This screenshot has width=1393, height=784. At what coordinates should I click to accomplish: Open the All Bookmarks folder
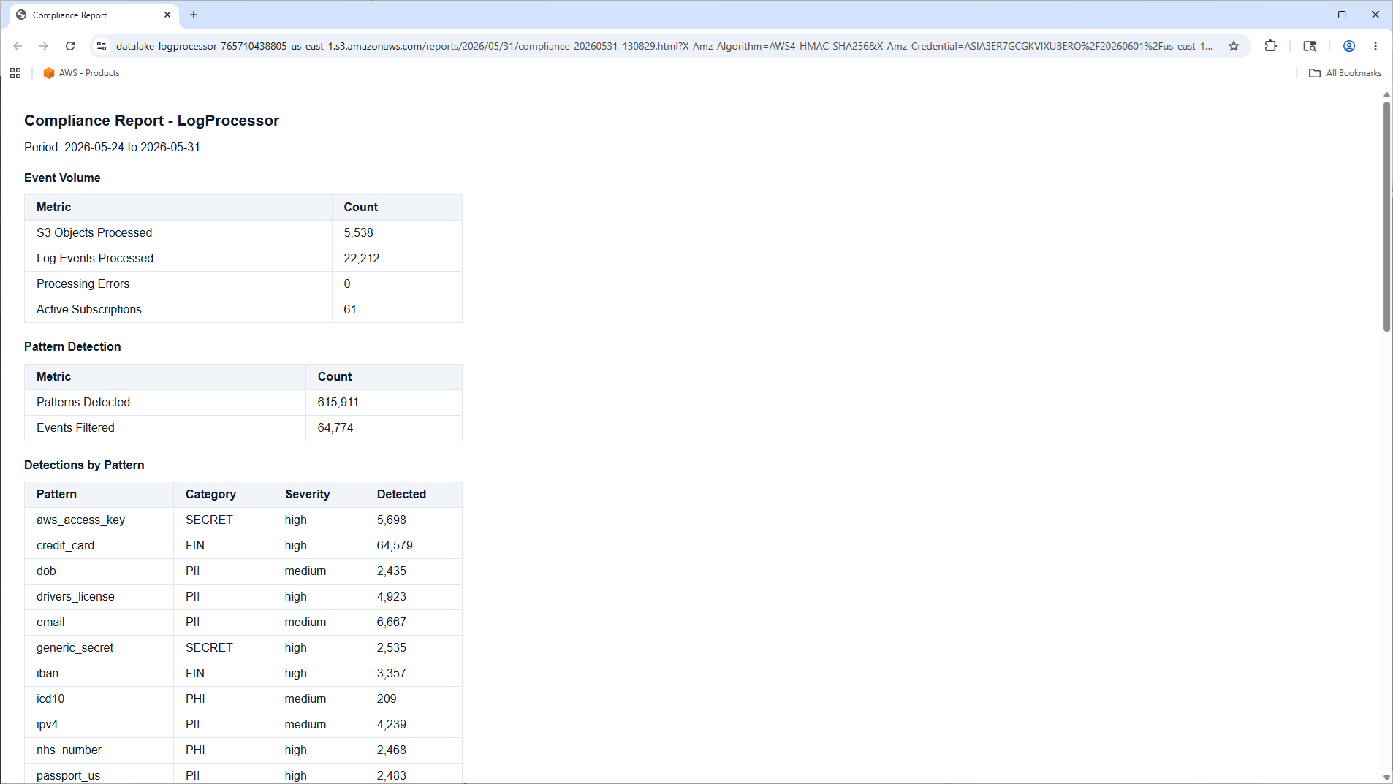tap(1345, 73)
